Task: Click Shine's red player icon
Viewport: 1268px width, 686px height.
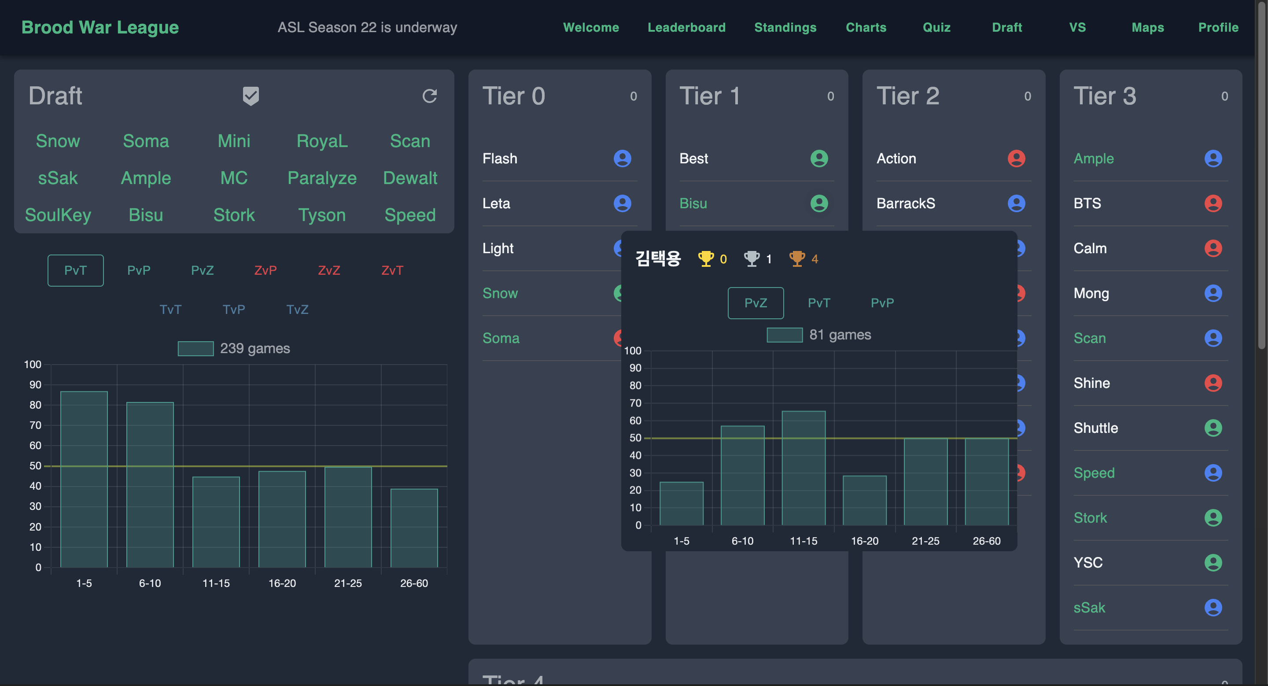Action: [x=1213, y=383]
